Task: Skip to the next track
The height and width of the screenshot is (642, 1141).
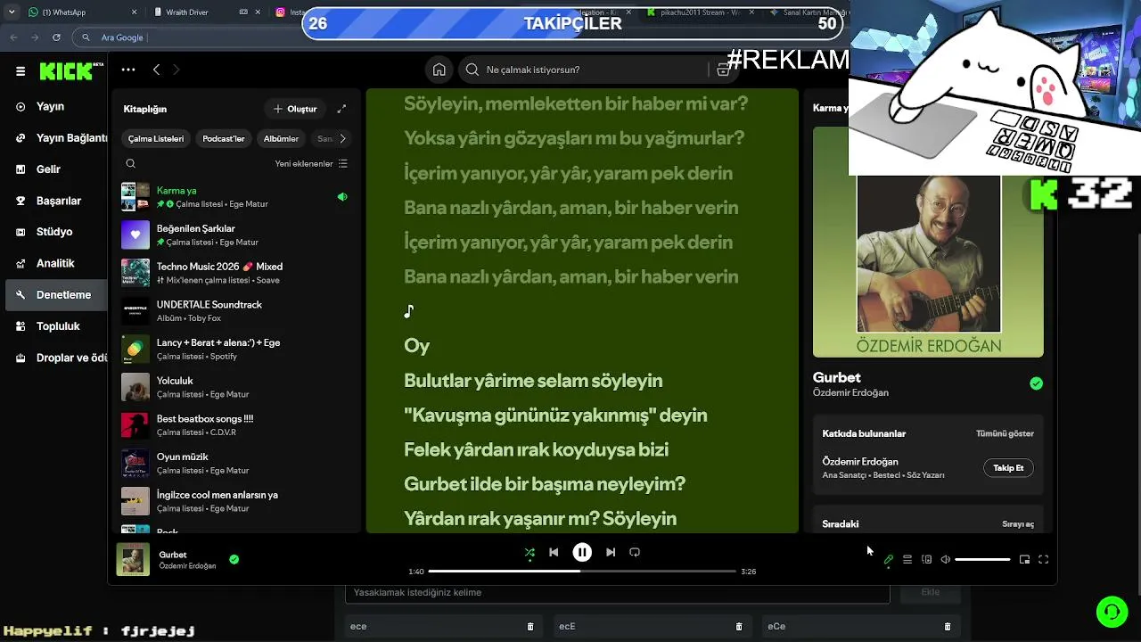Action: coord(611,553)
